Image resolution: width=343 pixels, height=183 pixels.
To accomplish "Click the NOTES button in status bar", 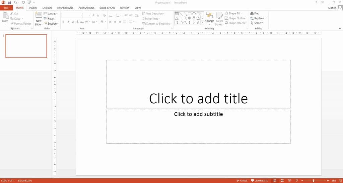I will tap(242, 181).
